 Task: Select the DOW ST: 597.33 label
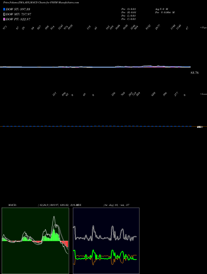[18, 9]
